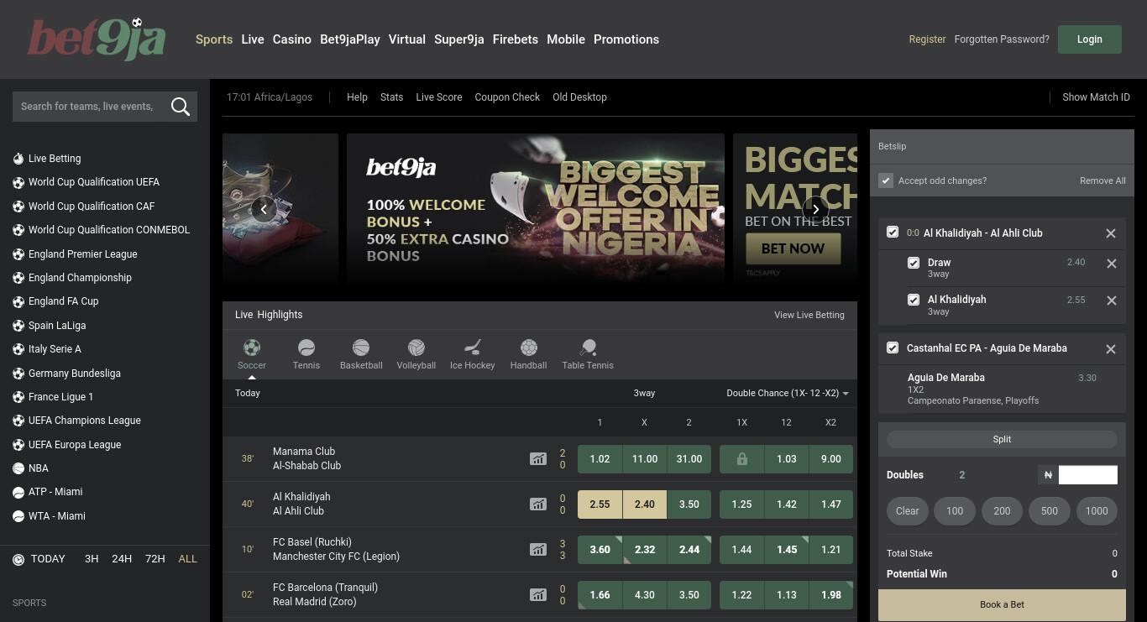Open stats icon for FC Barcelona match
Screen dimensions: 1147x622
tap(538, 595)
